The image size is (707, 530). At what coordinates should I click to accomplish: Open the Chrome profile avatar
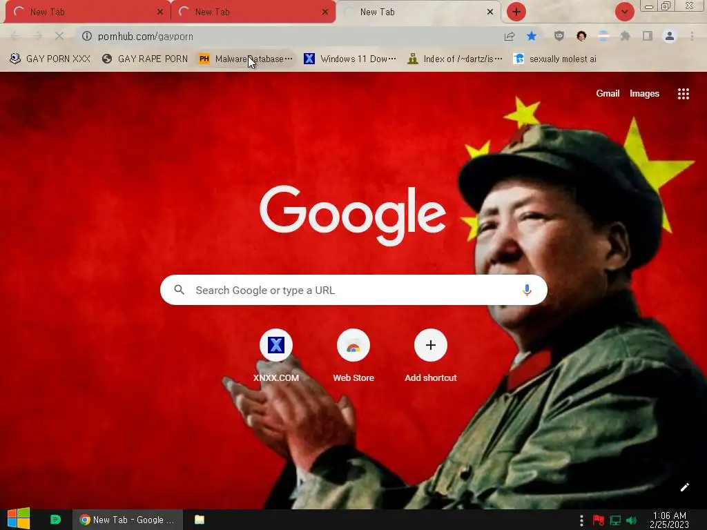(670, 36)
